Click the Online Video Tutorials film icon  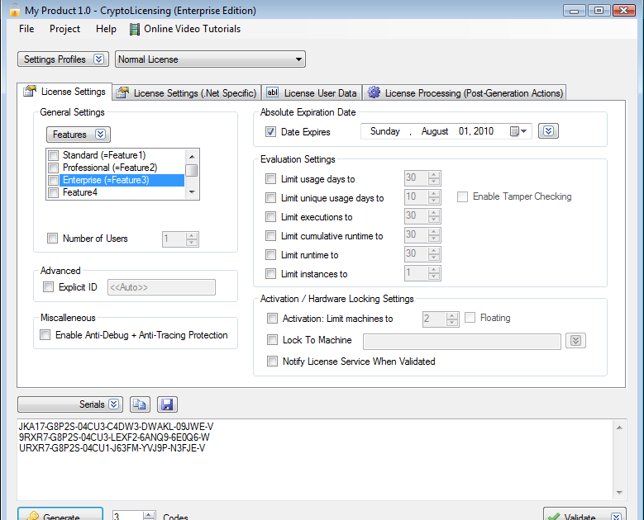coord(134,29)
